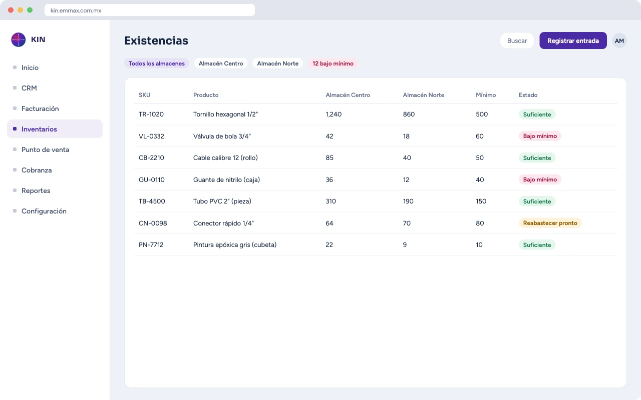Image resolution: width=641 pixels, height=400 pixels.
Task: Go to Cobranza section
Action: [55, 170]
